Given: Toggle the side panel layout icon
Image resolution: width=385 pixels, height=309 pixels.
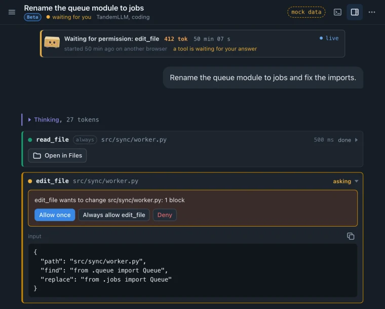Looking at the screenshot, I should [x=355, y=12].
